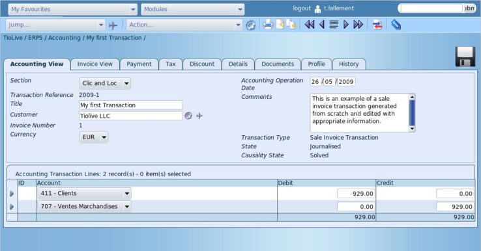Click the Comments scrollbar up arrow
This screenshot has width=481, height=251.
[x=412, y=97]
